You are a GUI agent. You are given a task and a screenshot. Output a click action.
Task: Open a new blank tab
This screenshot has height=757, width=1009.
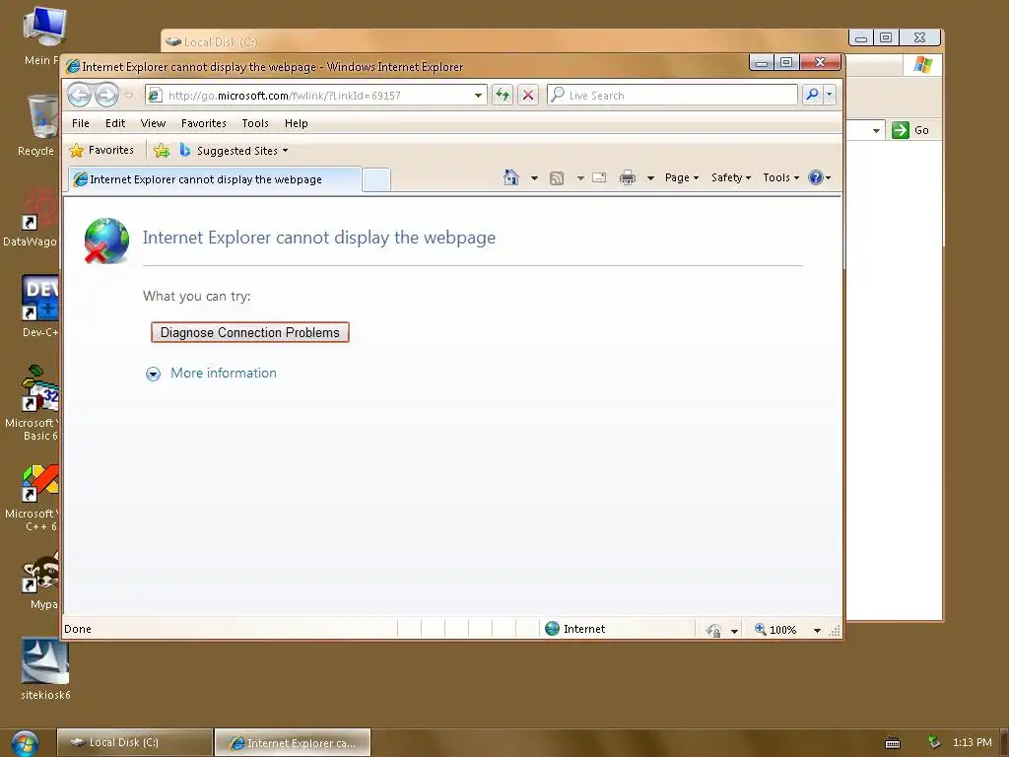[376, 179]
